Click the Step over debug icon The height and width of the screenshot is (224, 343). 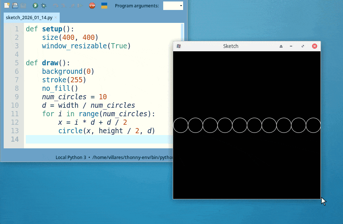coord(56,6)
